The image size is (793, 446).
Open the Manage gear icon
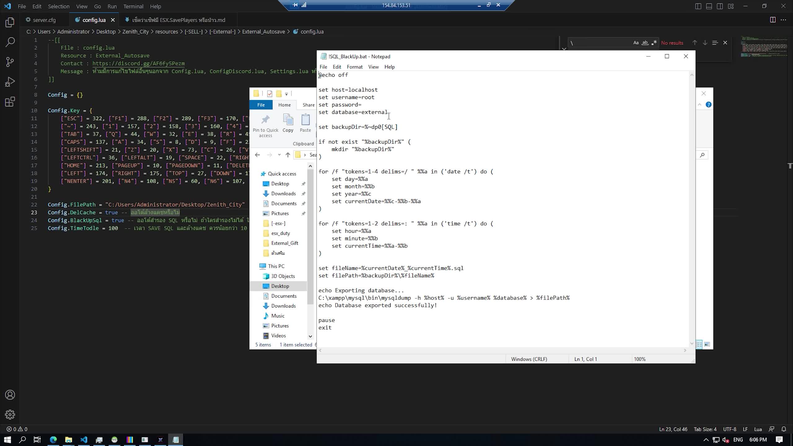10,414
